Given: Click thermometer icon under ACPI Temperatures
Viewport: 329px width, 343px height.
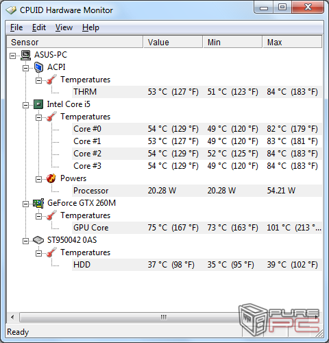Looking at the screenshot, I should [x=51, y=80].
